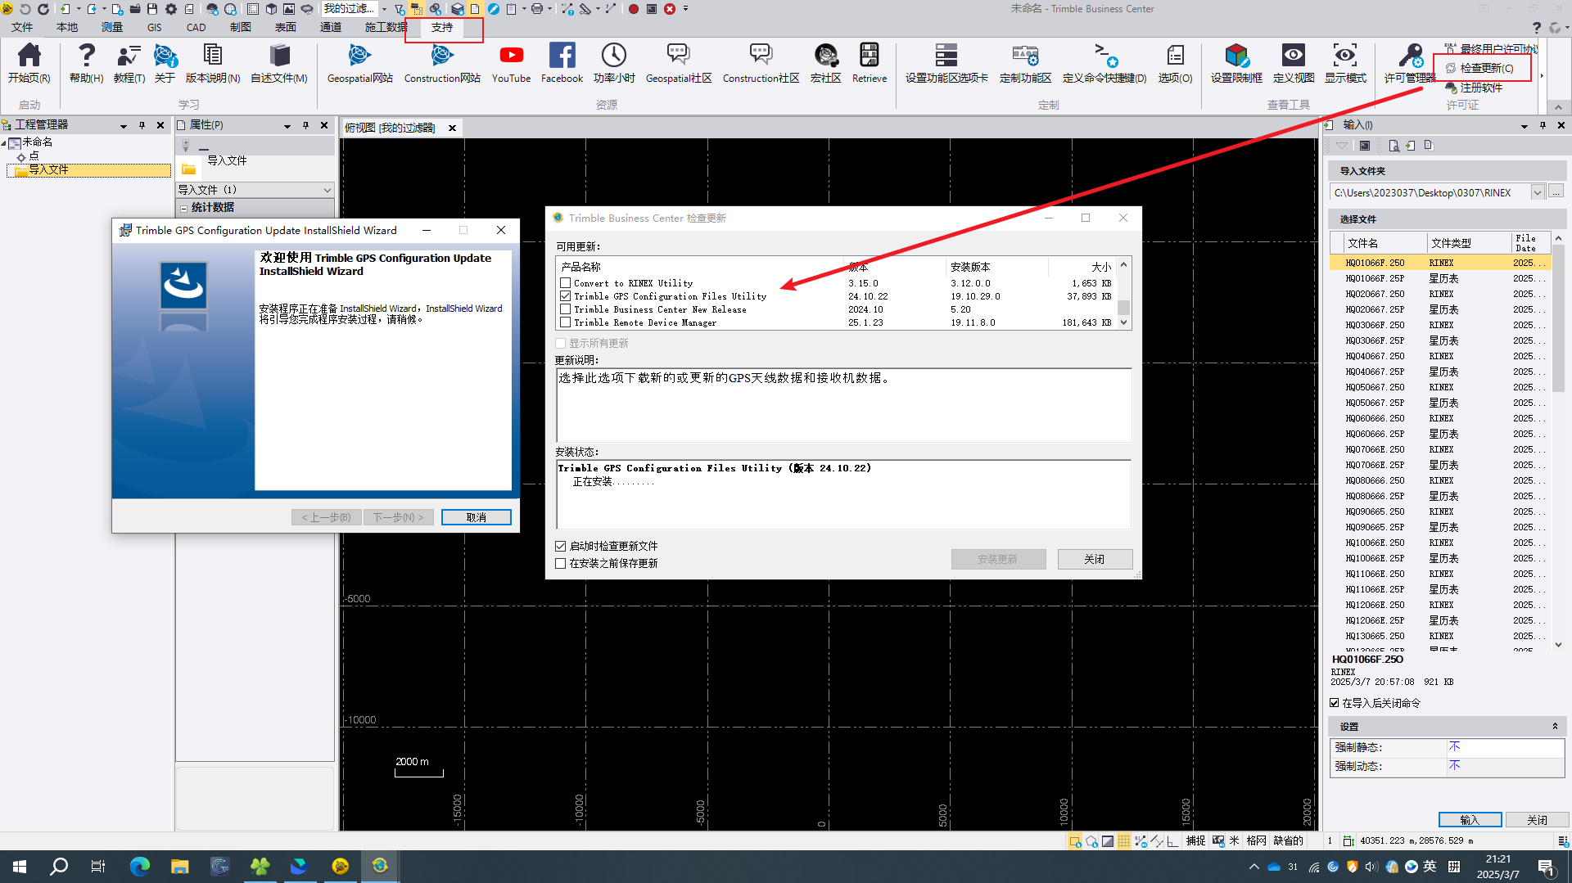
Task: Open 选项 options icon
Action: pyautogui.click(x=1175, y=63)
